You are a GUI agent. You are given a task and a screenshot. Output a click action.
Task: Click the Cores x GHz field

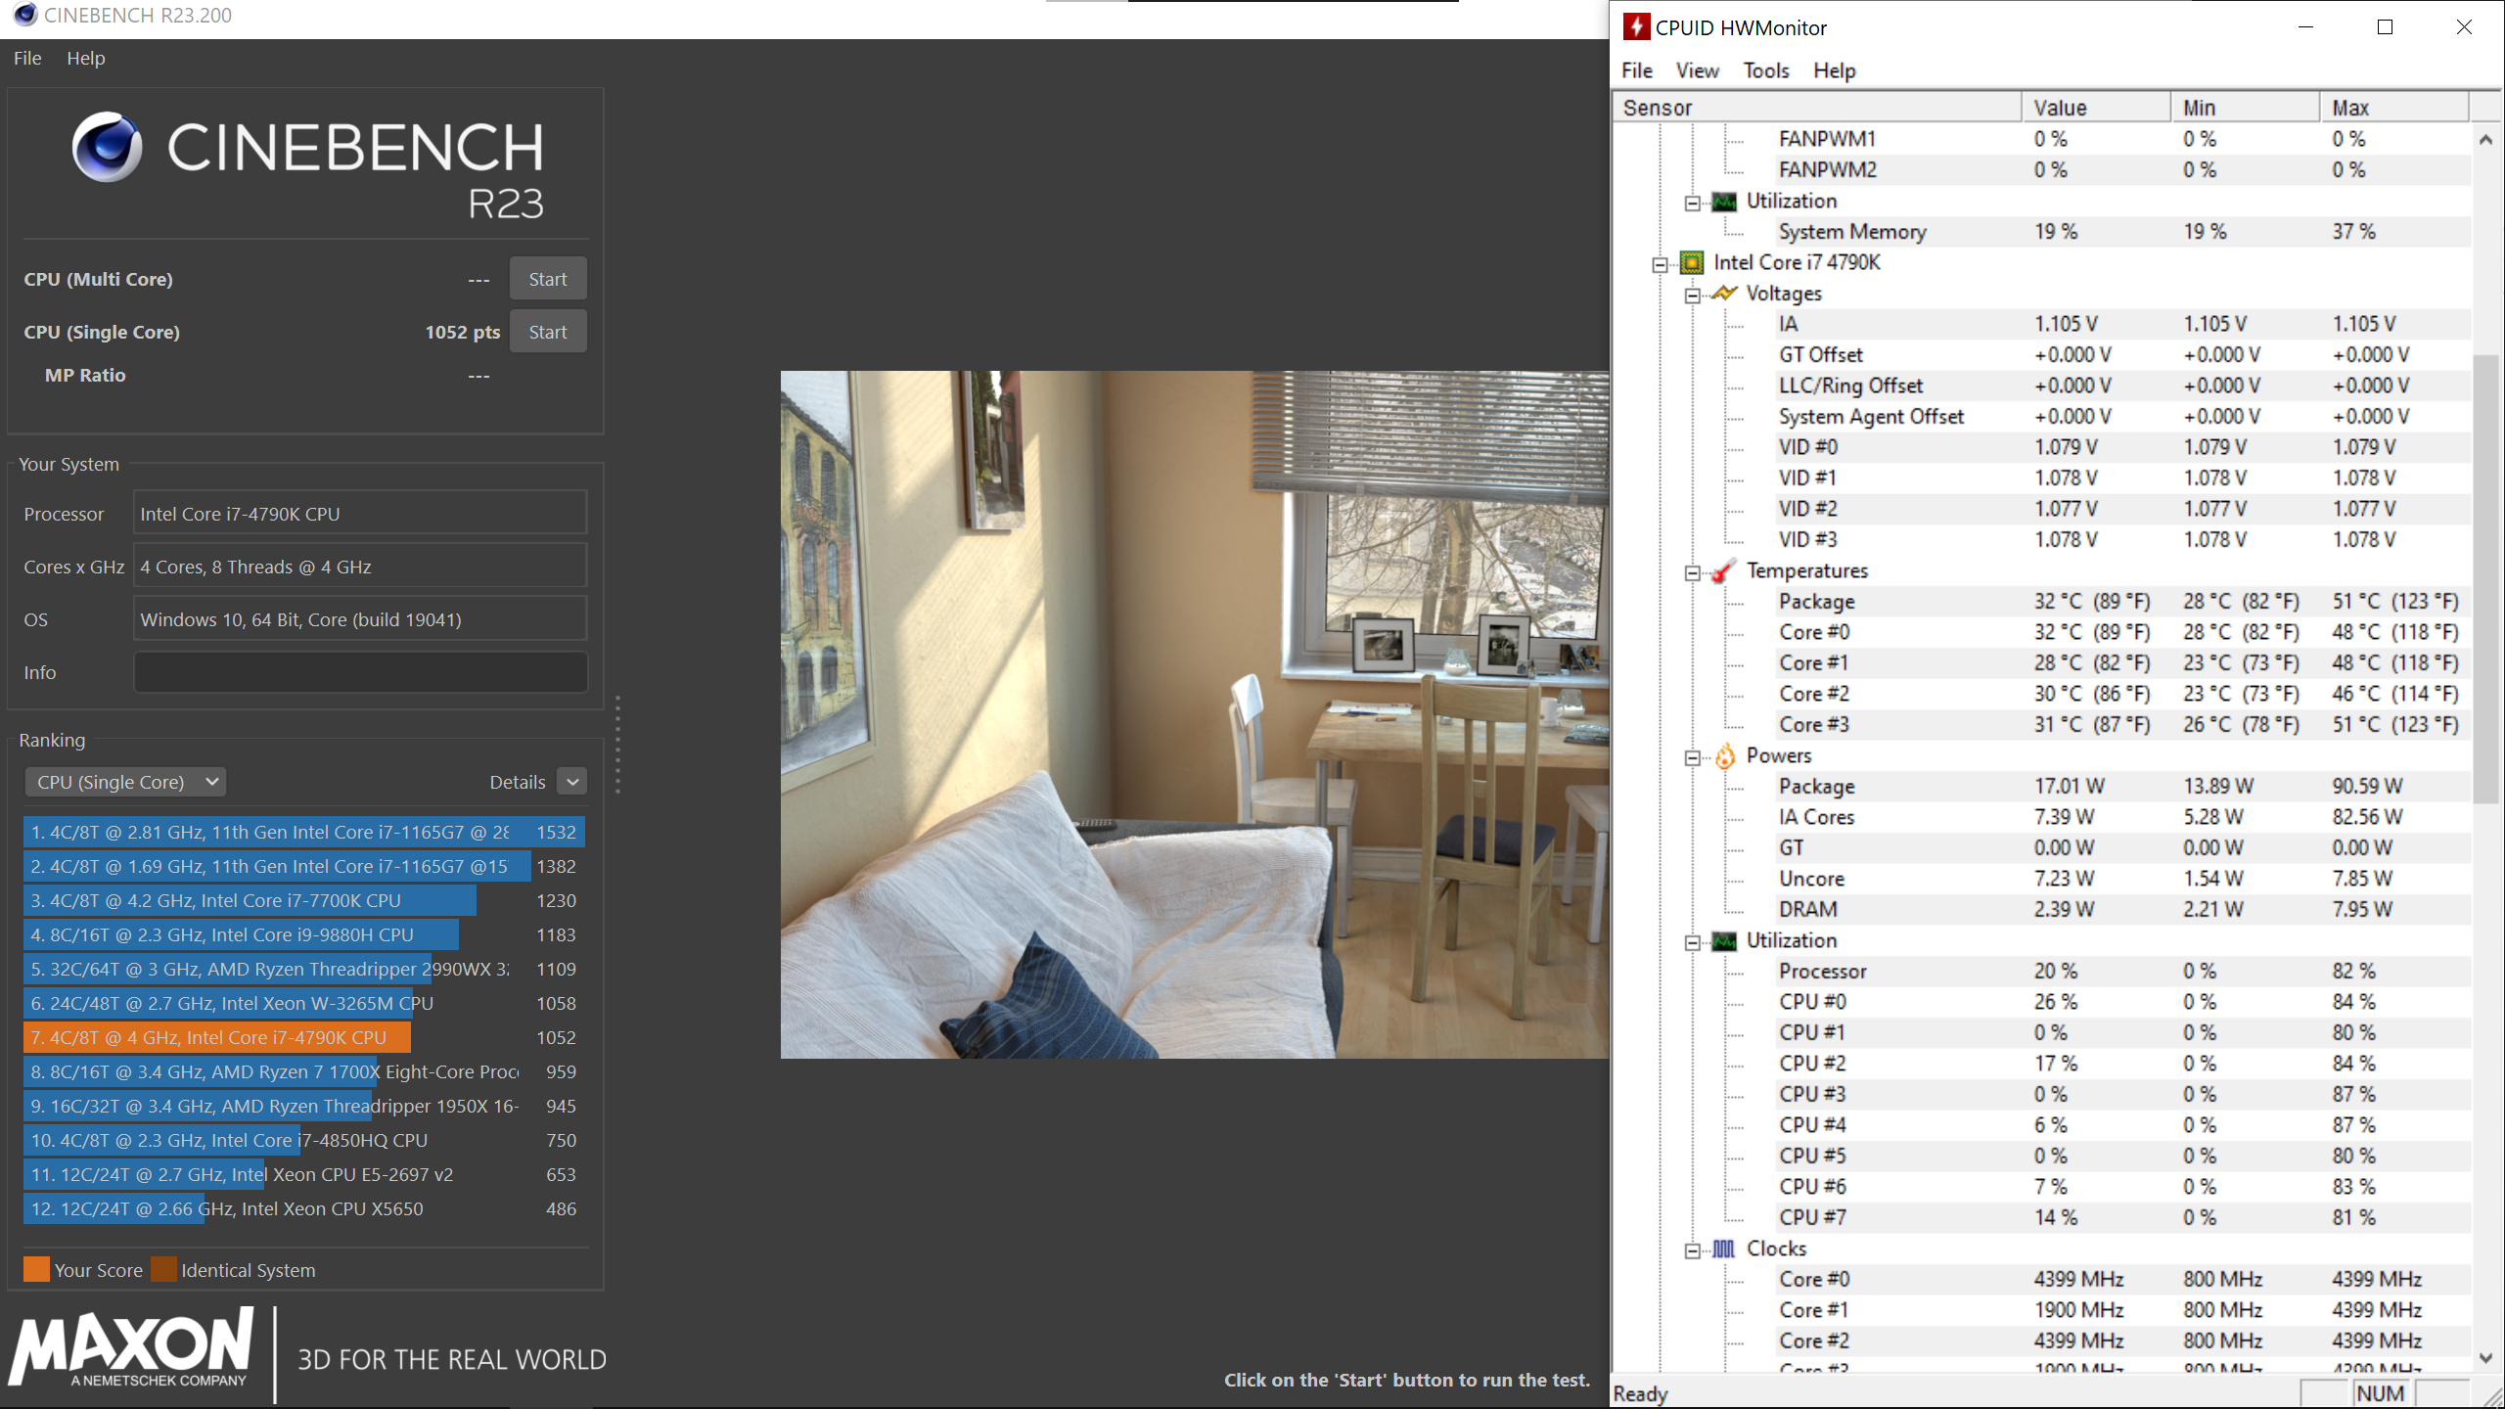(x=360, y=567)
